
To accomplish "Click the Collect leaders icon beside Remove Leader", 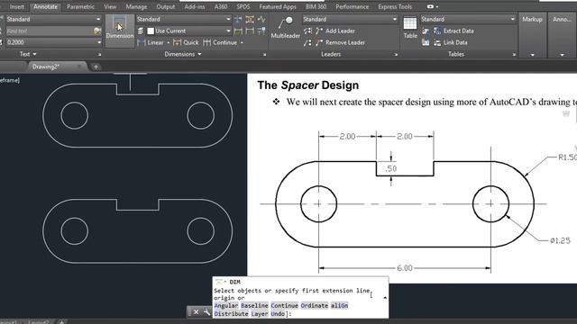I will (307, 42).
